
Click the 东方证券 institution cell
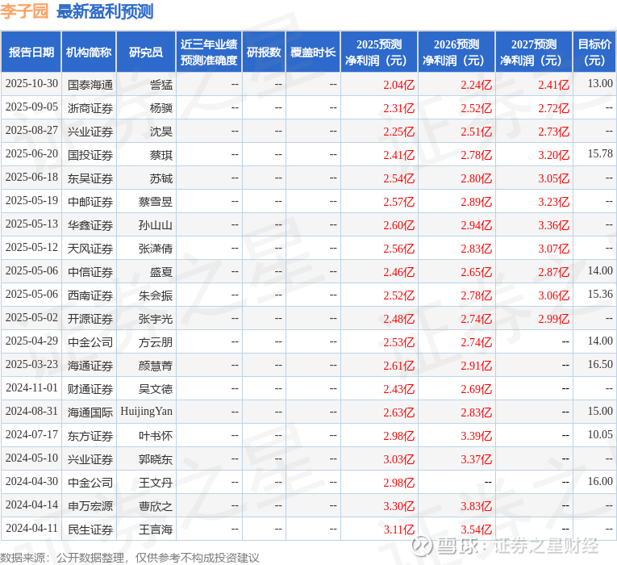(90, 436)
